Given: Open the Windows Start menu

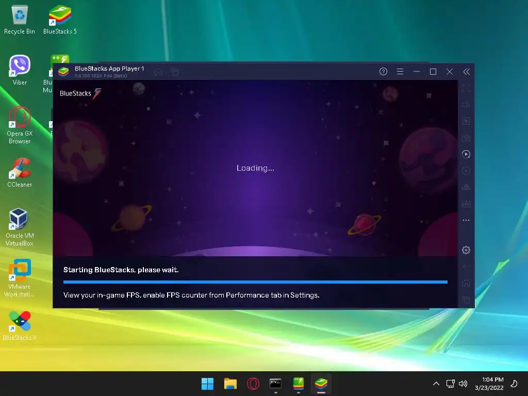Looking at the screenshot, I should pos(207,384).
